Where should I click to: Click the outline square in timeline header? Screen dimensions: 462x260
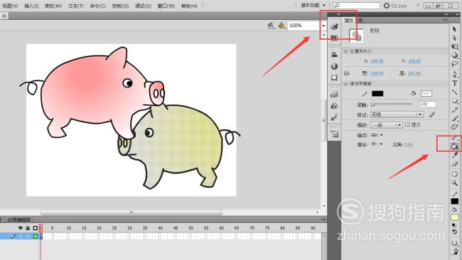[x=36, y=228]
